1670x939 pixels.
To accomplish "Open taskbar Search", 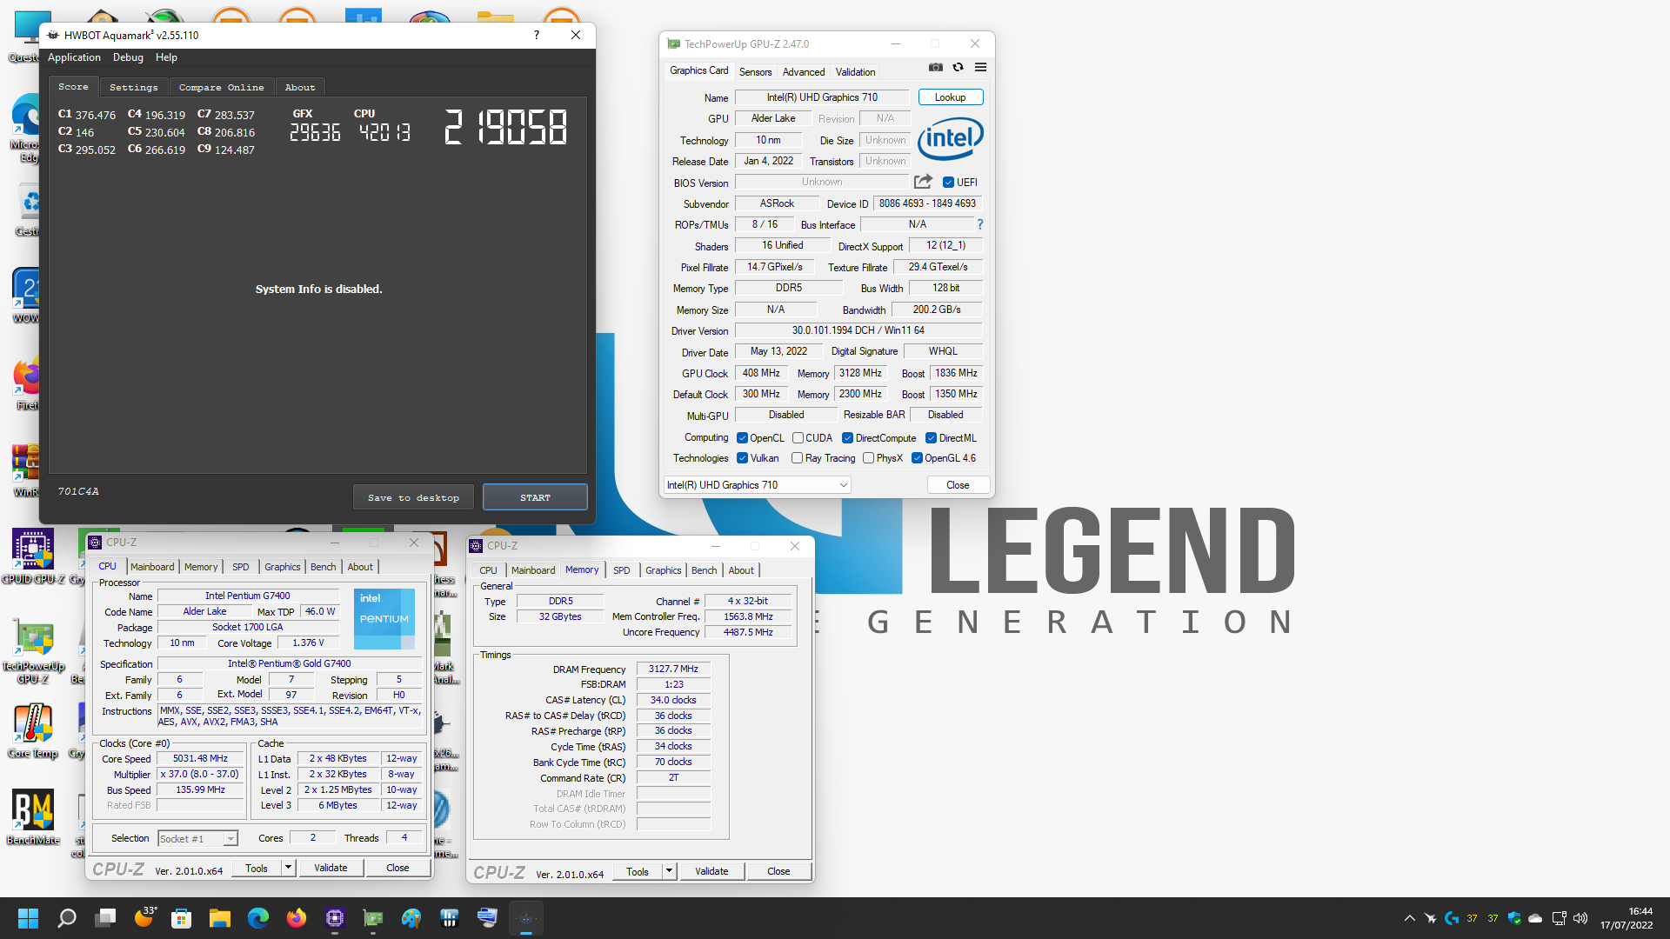I will 67,918.
